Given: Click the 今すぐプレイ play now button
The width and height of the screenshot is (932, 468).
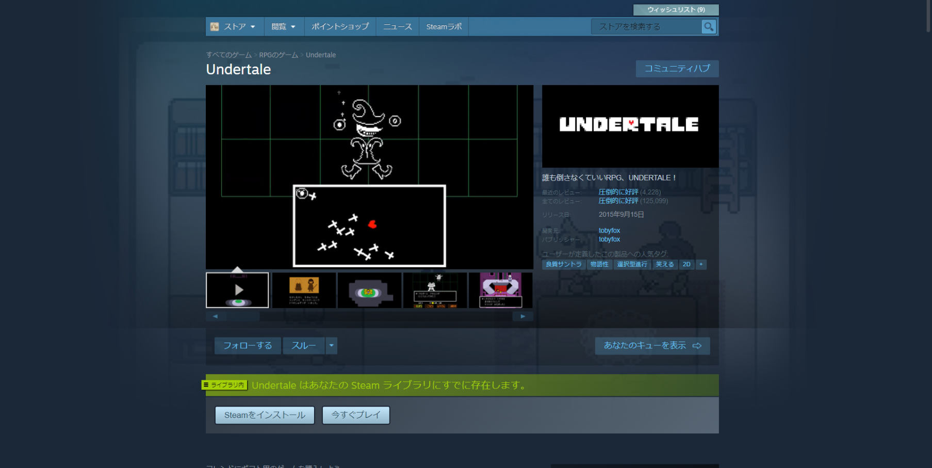Looking at the screenshot, I should click(x=356, y=415).
